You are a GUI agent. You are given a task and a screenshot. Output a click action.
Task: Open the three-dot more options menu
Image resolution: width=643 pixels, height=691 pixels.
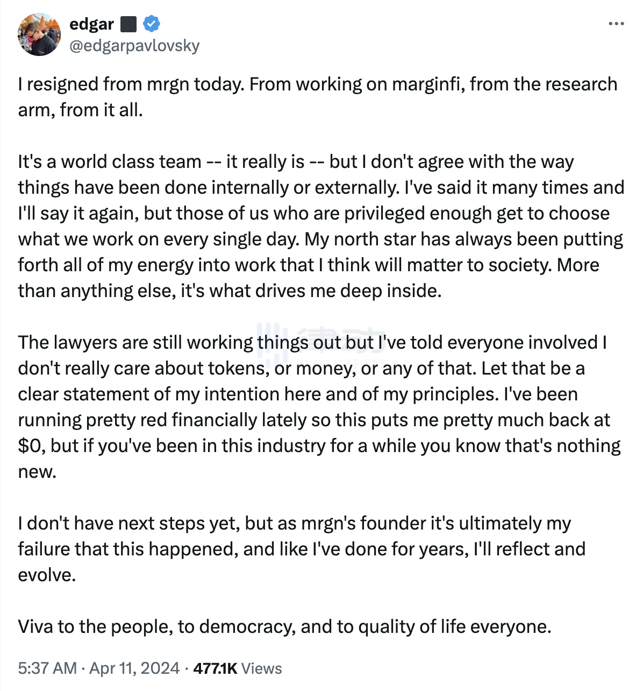616,24
